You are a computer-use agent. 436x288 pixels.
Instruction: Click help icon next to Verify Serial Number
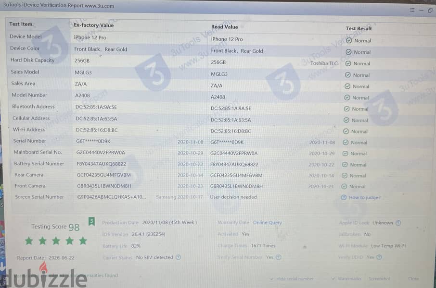point(279,257)
